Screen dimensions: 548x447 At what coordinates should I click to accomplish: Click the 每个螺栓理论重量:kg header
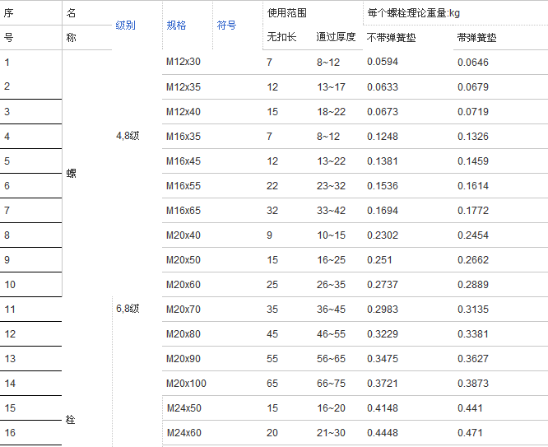pyautogui.click(x=413, y=13)
